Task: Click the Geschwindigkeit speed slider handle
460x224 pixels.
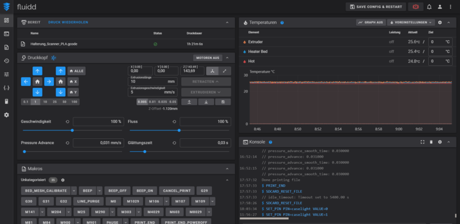Action: [x=72, y=130]
